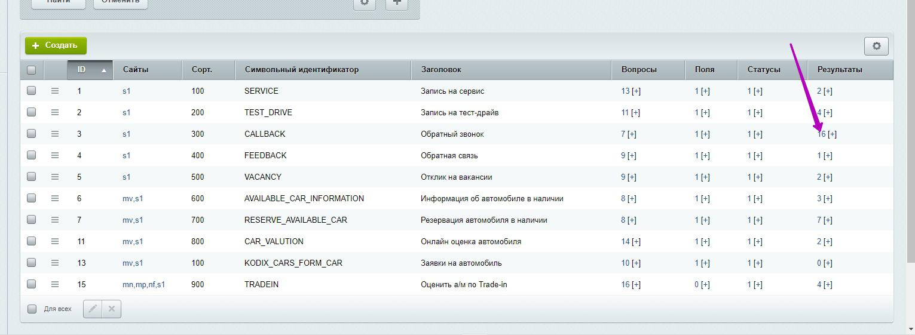Open 7 results link for RESERVE_AVAILABLE_CAR
Screen dimensions: 915x335
click(x=819, y=220)
